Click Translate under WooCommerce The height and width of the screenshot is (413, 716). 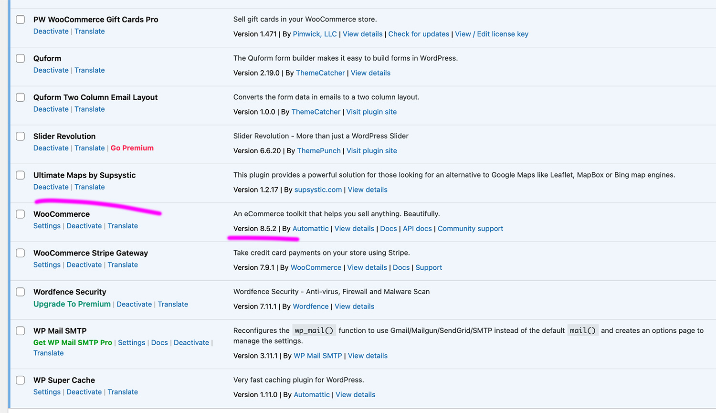point(123,226)
